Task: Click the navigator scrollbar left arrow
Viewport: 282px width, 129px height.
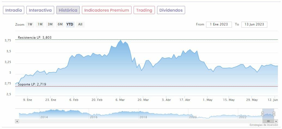Action: [17, 121]
